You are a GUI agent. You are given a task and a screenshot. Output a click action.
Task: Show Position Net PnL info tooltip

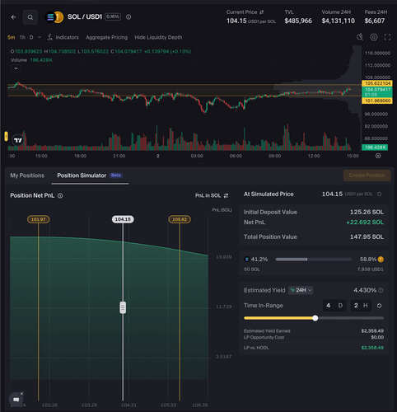pyautogui.click(x=60, y=195)
